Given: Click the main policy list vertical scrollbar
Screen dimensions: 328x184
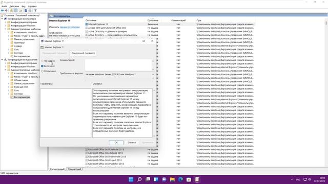Looking at the screenshot, I should click(326, 92).
